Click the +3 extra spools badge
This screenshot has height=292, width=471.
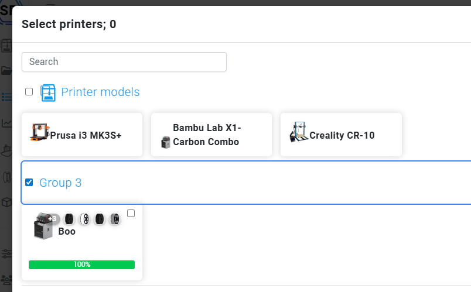pos(53,219)
